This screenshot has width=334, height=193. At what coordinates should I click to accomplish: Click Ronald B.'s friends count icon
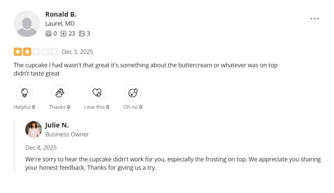tap(49, 34)
